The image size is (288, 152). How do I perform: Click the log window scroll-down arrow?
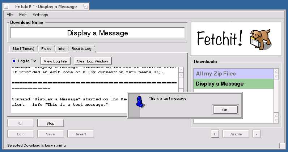[181, 75]
